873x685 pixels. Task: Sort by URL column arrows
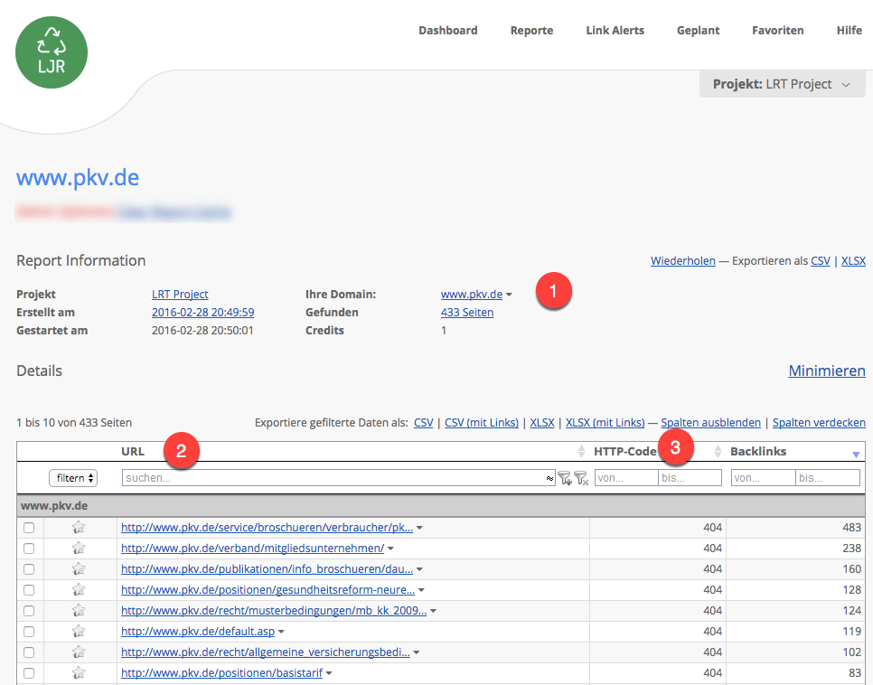pos(581,451)
